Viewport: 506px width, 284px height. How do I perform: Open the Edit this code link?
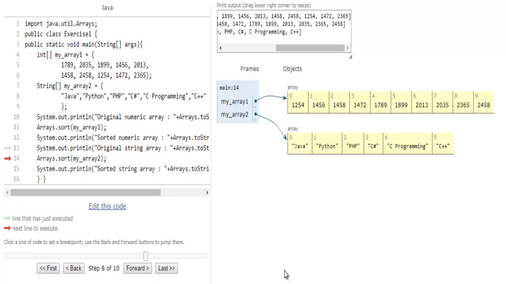coord(107,206)
